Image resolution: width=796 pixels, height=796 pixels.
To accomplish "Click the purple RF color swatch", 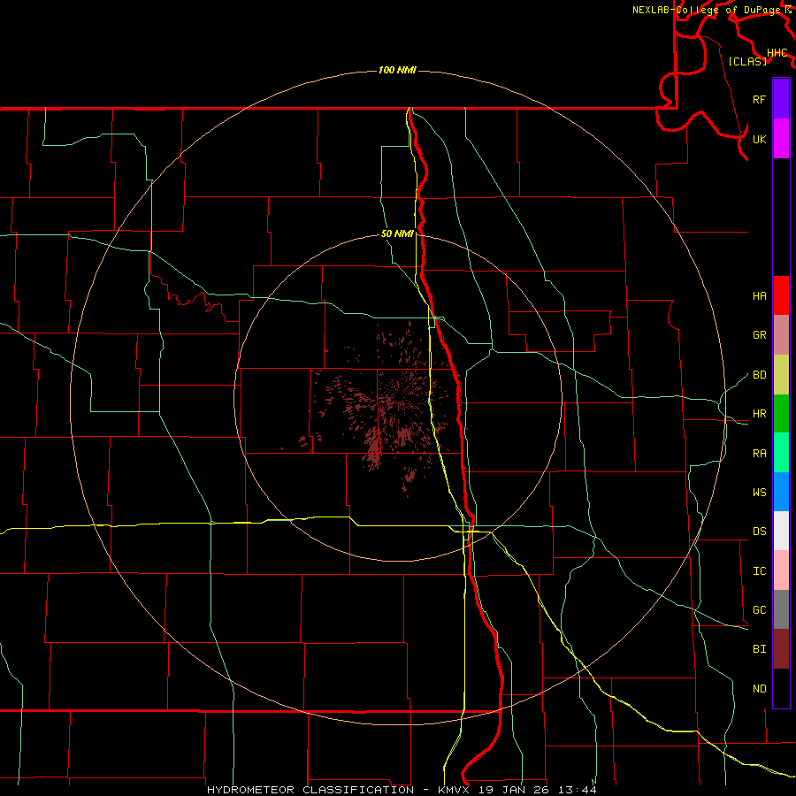I will coord(781,99).
